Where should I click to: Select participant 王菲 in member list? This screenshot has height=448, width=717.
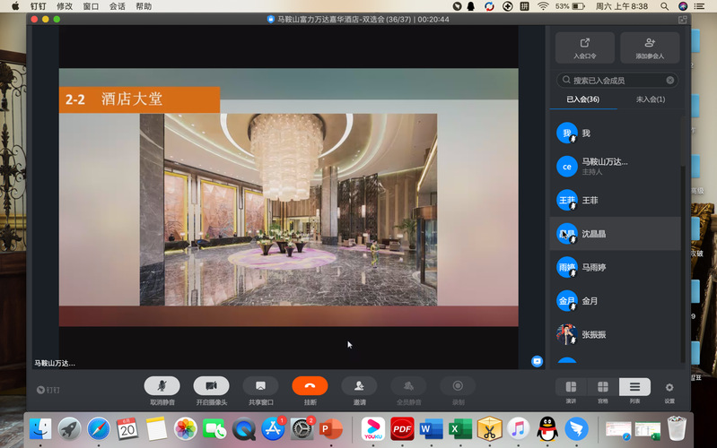click(x=590, y=201)
